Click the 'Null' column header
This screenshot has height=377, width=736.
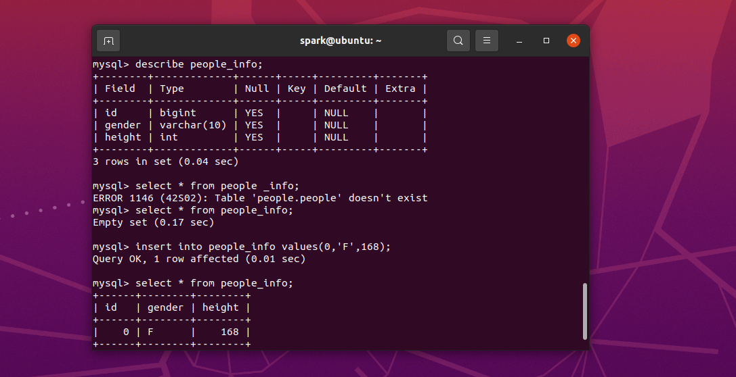point(257,89)
